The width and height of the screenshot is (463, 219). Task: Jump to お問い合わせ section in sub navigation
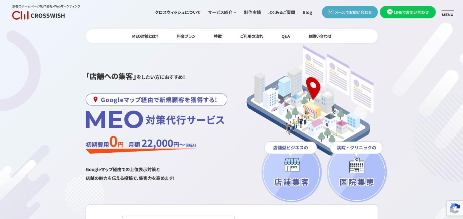click(x=320, y=36)
